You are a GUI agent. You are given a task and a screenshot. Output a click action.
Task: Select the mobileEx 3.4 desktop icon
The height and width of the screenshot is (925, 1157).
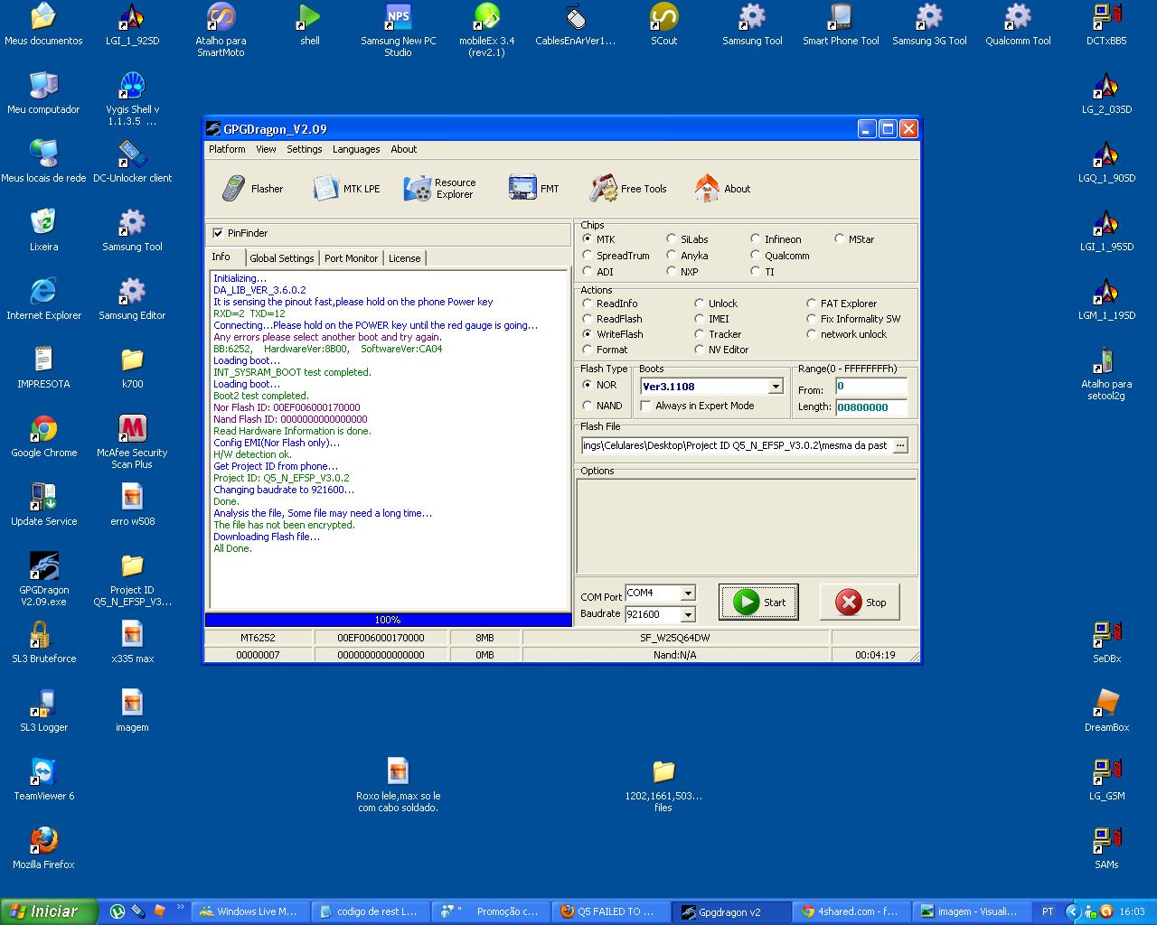486,30
